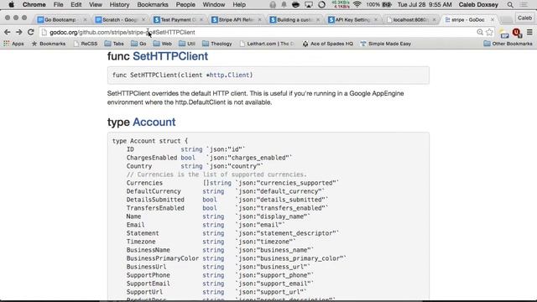
Task: Click the uBlock extension icon
Action: coord(517,33)
